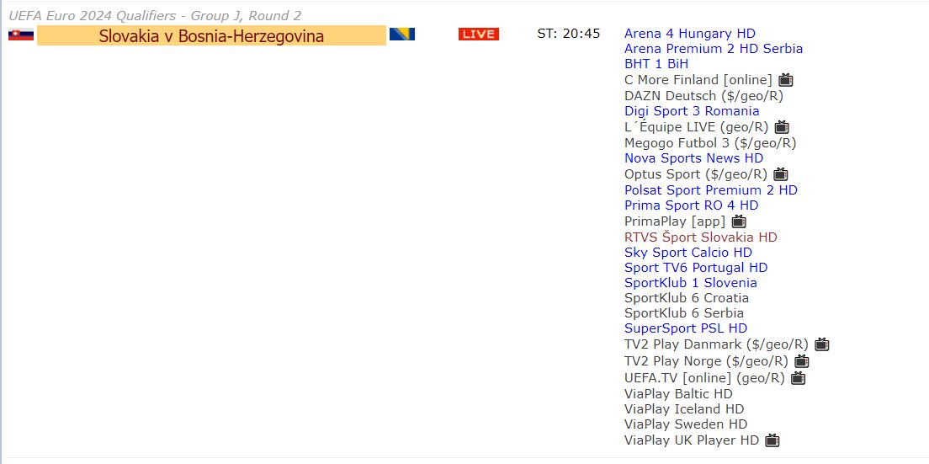Viewport: 929px width, 464px height.
Task: Click TV icon beside ViaPlay UK Player HD
Action: coord(772,440)
